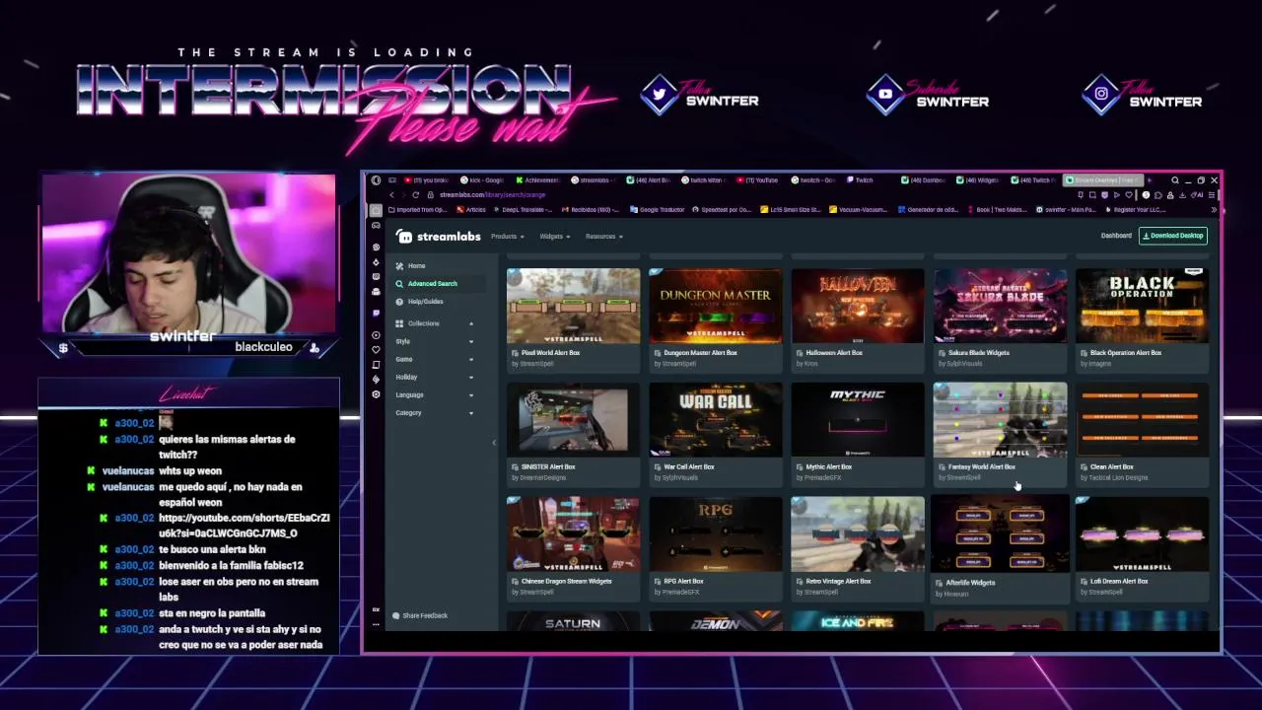Select Advanced Search in sidebar

[433, 284]
